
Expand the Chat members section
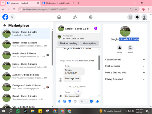point(125,66)
